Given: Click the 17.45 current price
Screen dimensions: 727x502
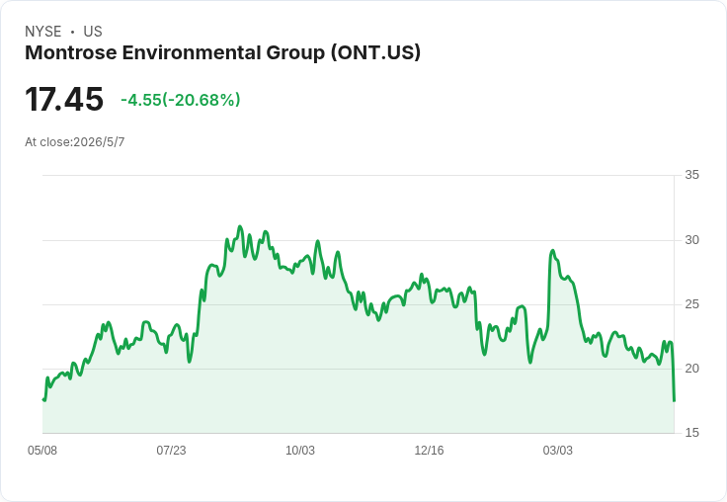Looking at the screenshot, I should pyautogui.click(x=64, y=99).
